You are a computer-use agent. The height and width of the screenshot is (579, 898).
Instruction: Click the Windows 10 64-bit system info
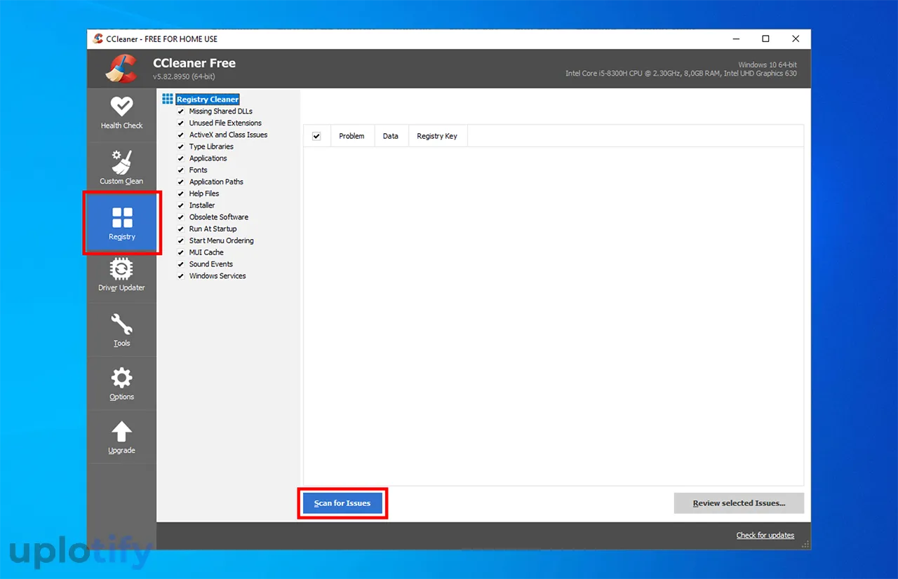[x=768, y=64]
